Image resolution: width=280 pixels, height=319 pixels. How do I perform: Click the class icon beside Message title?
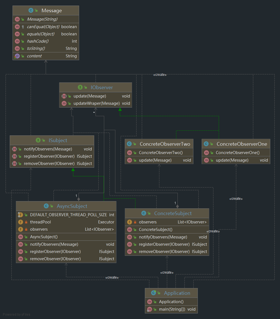[31, 11]
